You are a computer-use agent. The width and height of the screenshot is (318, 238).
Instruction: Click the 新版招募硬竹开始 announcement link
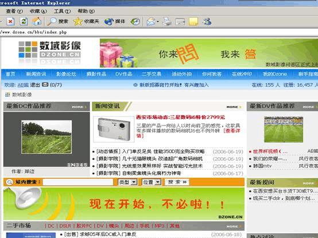pos(174,85)
